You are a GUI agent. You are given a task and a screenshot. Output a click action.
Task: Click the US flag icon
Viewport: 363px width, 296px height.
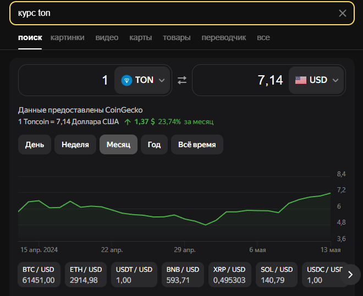(x=301, y=80)
